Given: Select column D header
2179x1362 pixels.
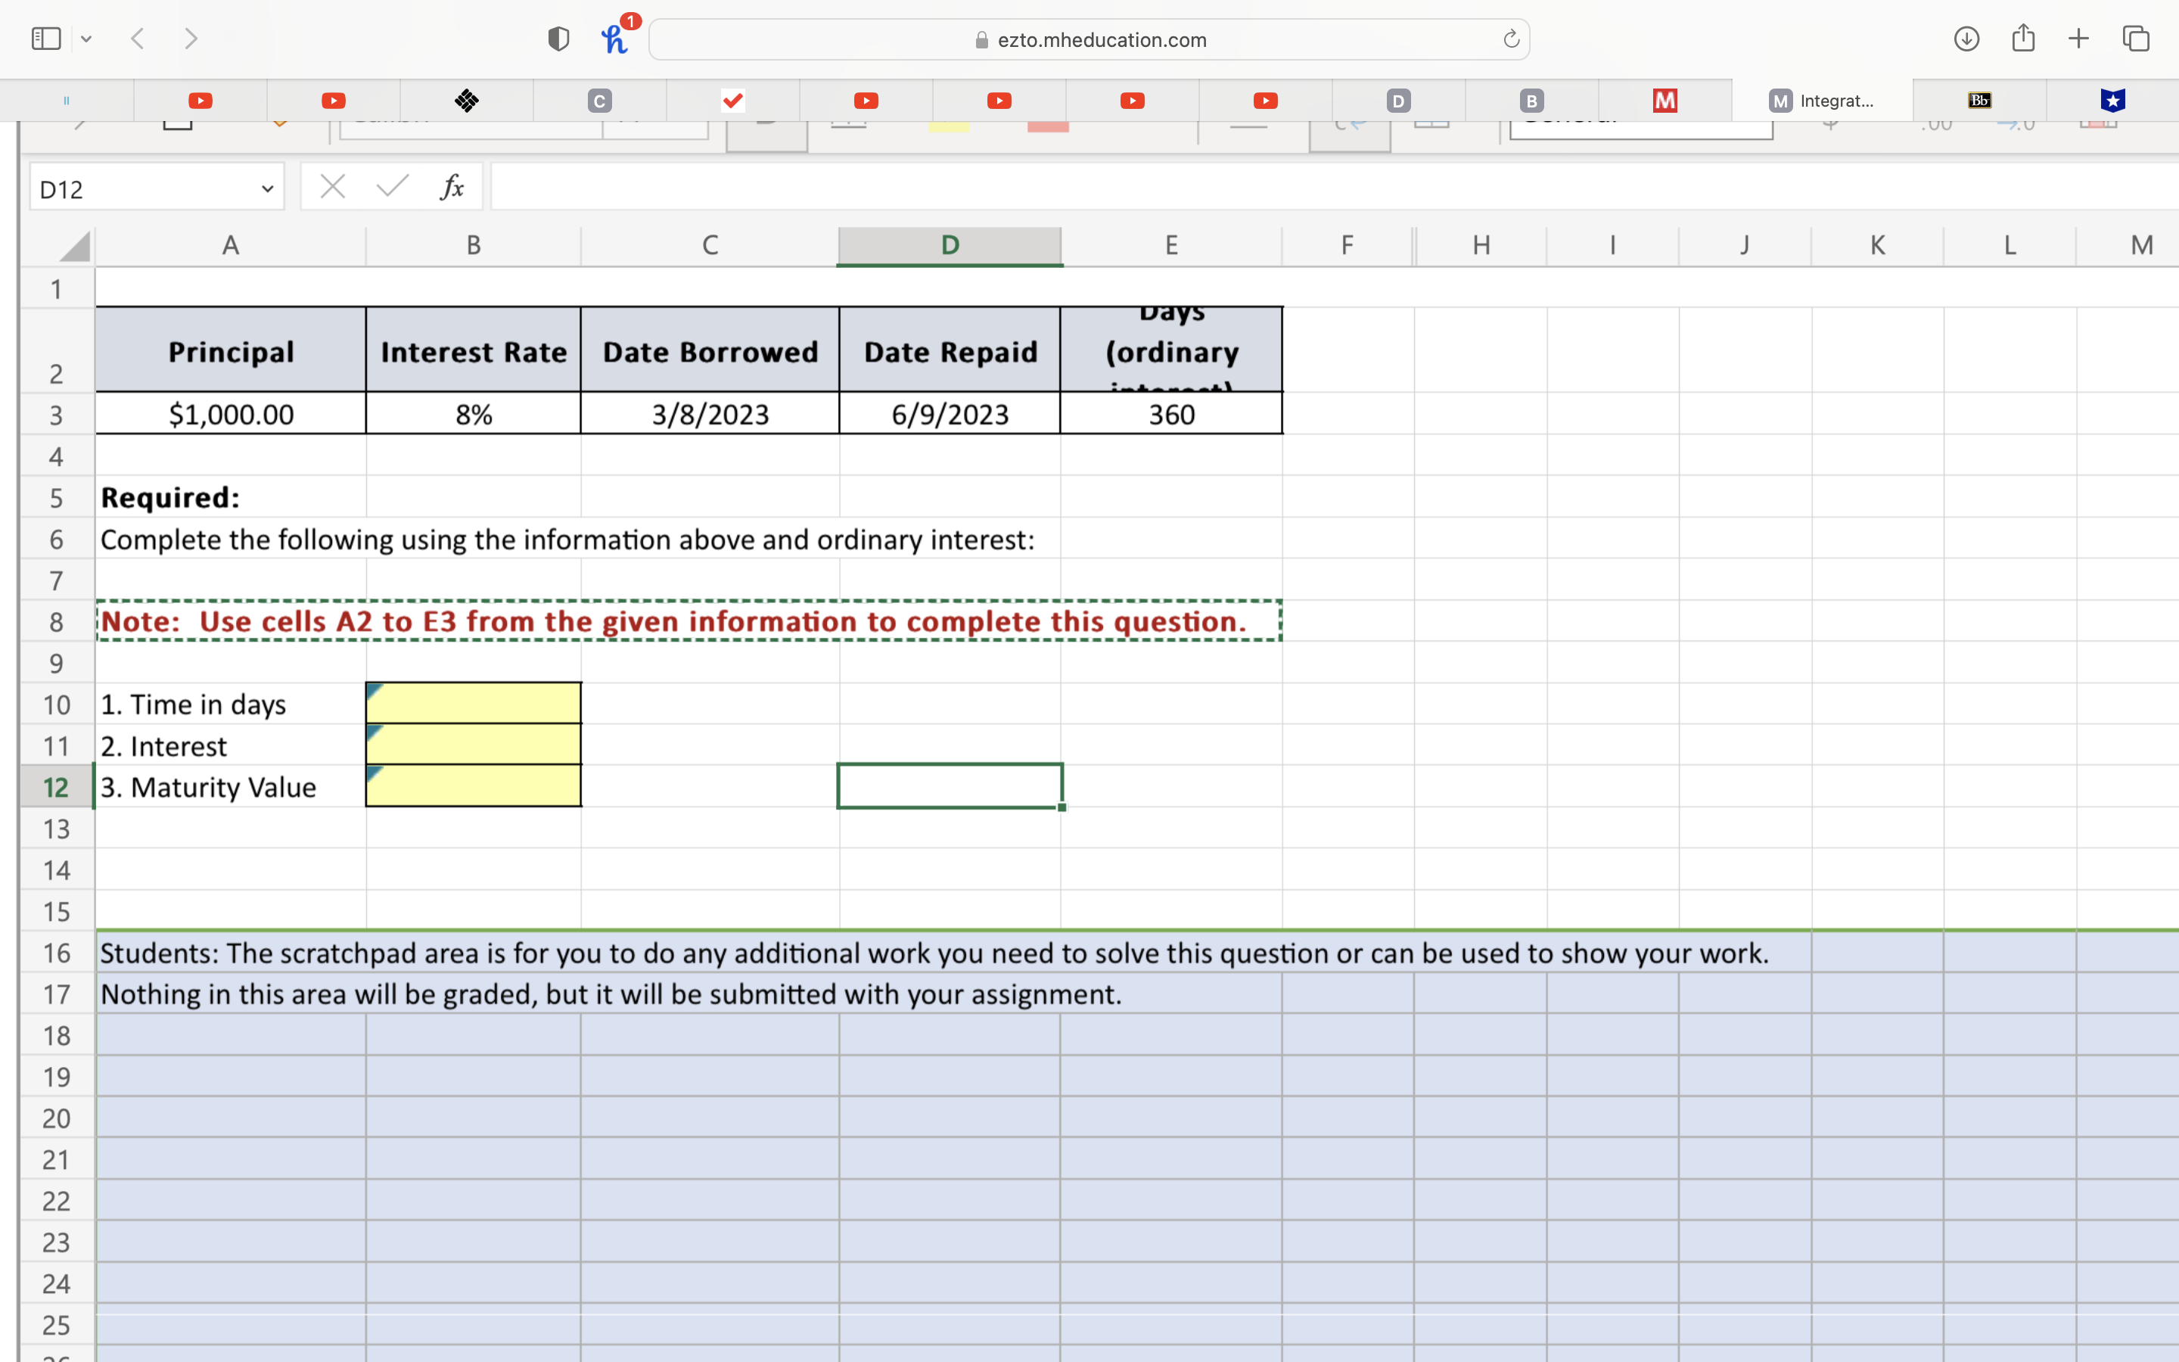Looking at the screenshot, I should click(949, 245).
